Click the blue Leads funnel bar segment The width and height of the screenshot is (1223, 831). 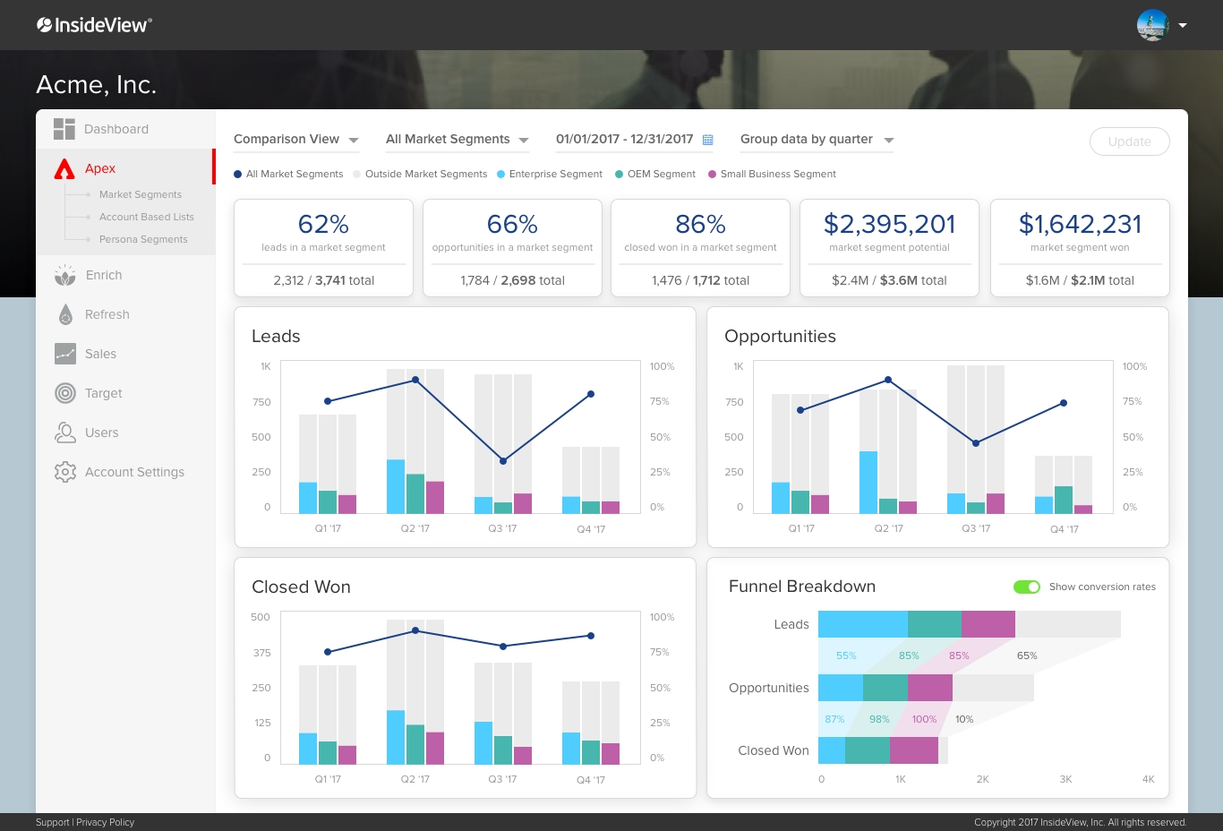point(863,624)
